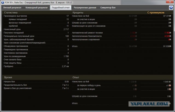
Task: Click blue play arrow icon at tab bar
Action: [171, 8]
